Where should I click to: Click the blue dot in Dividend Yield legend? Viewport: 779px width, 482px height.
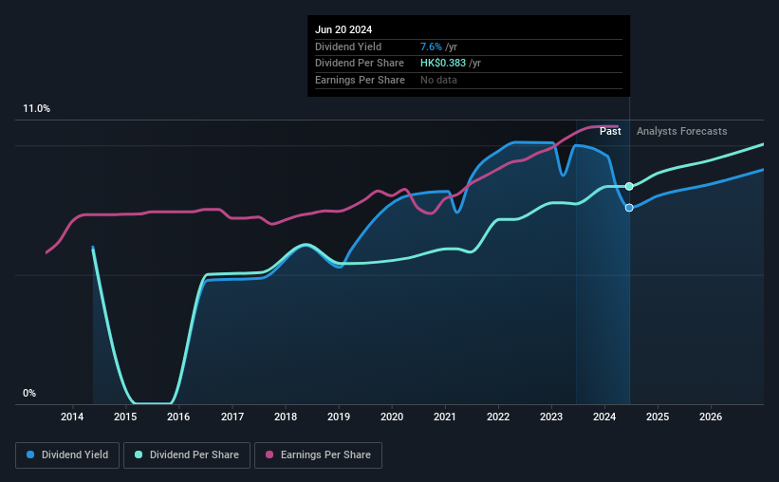(x=30, y=454)
